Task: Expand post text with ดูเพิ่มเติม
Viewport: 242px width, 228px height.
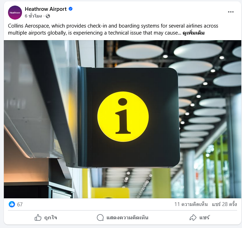Action: 193,33
